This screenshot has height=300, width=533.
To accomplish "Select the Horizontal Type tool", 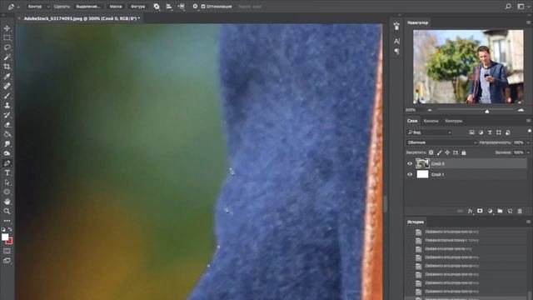I will [x=7, y=172].
